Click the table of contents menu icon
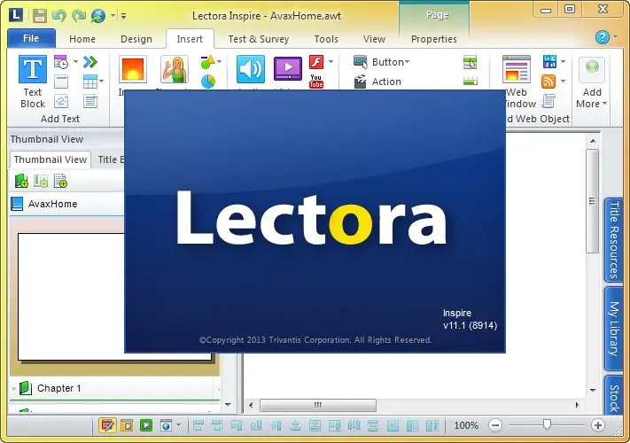Viewport: 630px width, 443px height. pos(470,62)
